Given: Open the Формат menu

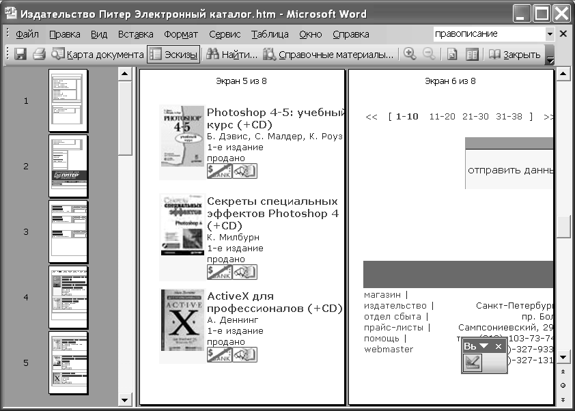Looking at the screenshot, I should click(x=181, y=34).
